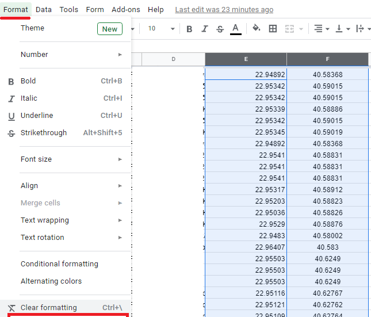Expand the Text rotation submenu
The image size is (371, 317).
(66, 238)
